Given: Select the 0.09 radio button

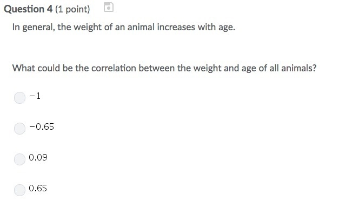Looking at the screenshot, I should 19,159.
